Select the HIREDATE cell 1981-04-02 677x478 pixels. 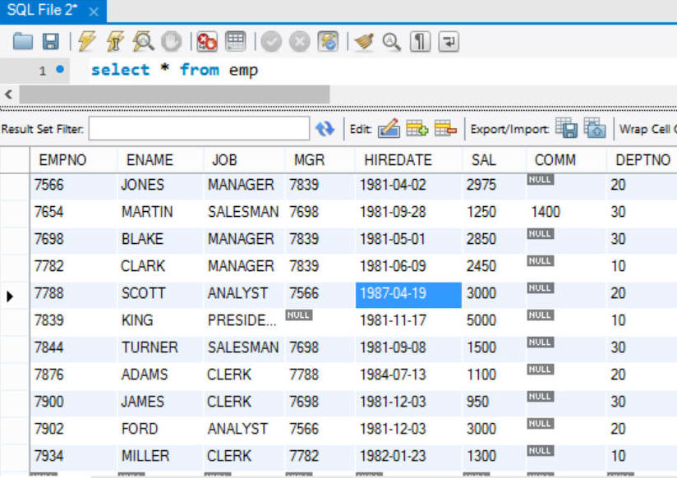408,186
